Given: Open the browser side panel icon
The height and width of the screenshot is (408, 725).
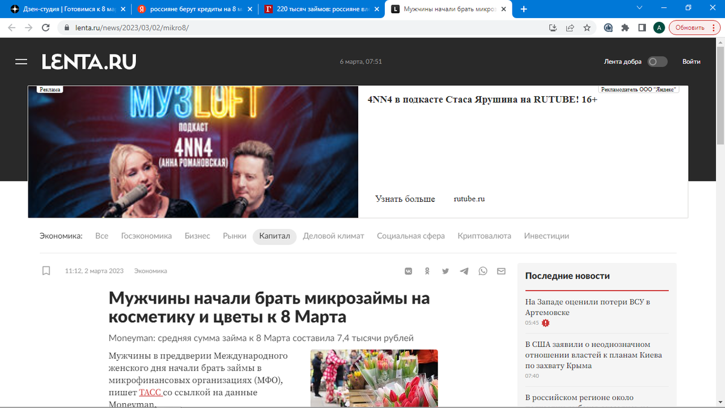Looking at the screenshot, I should click(x=642, y=27).
